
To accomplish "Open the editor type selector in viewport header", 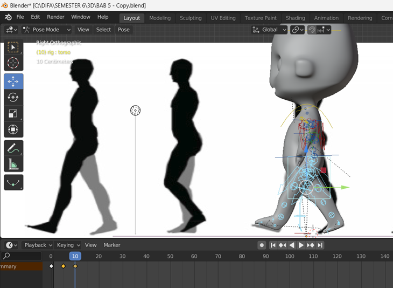I will pyautogui.click(x=11, y=30).
